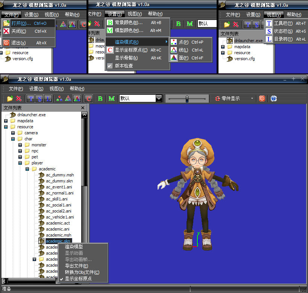
Task: Collapse the char folder
Action: tap(13, 139)
